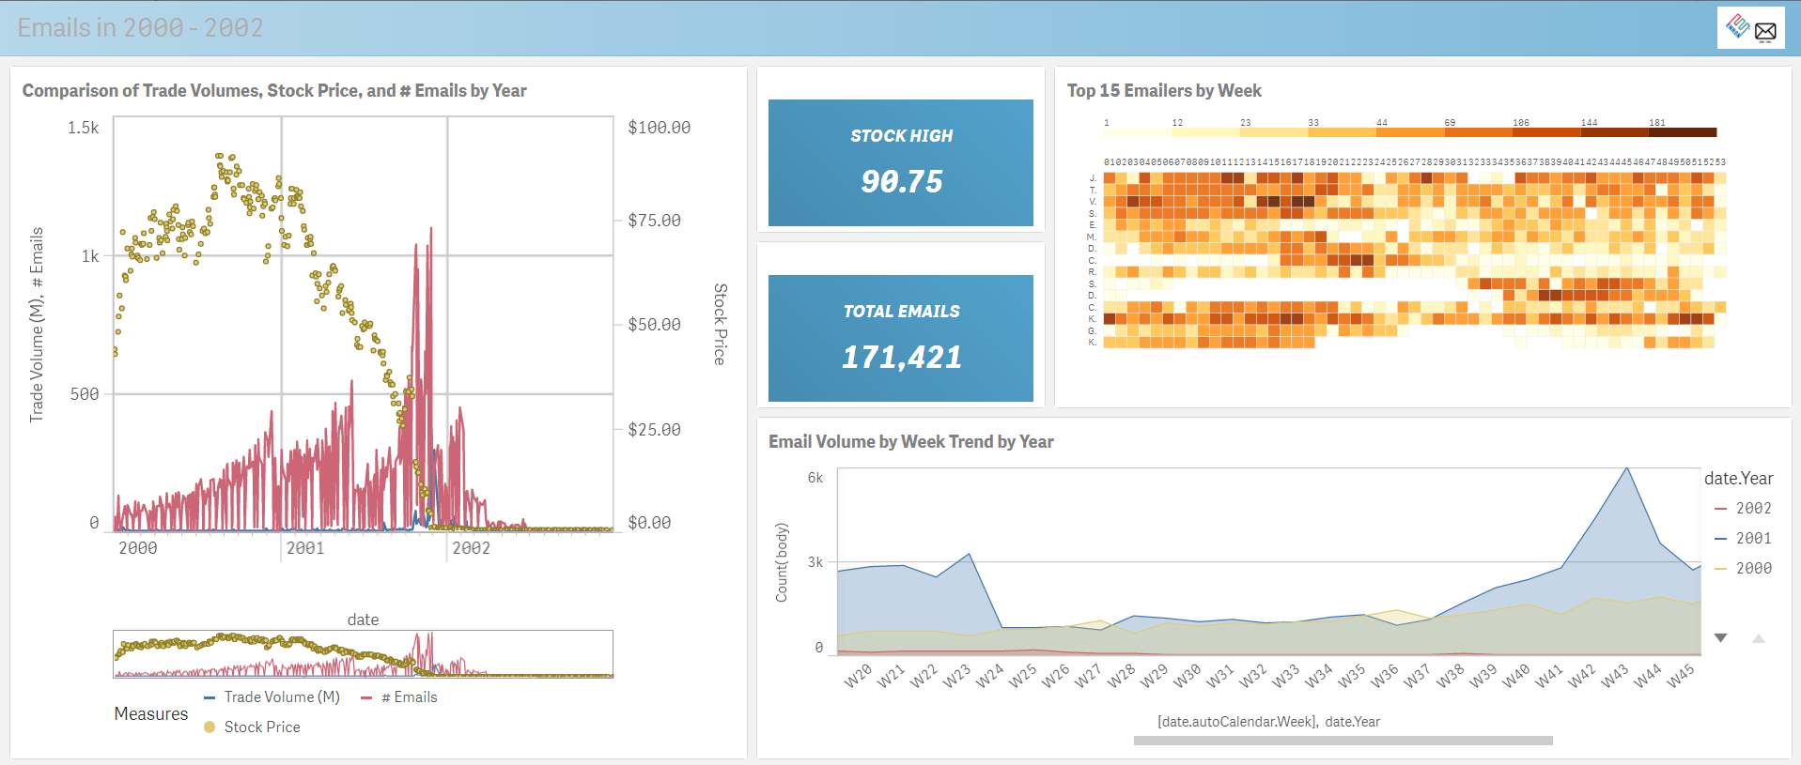Screen dimensions: 1801x765
Task: Click the 'E.' emailer row label in heatmap
Action: 1093,225
